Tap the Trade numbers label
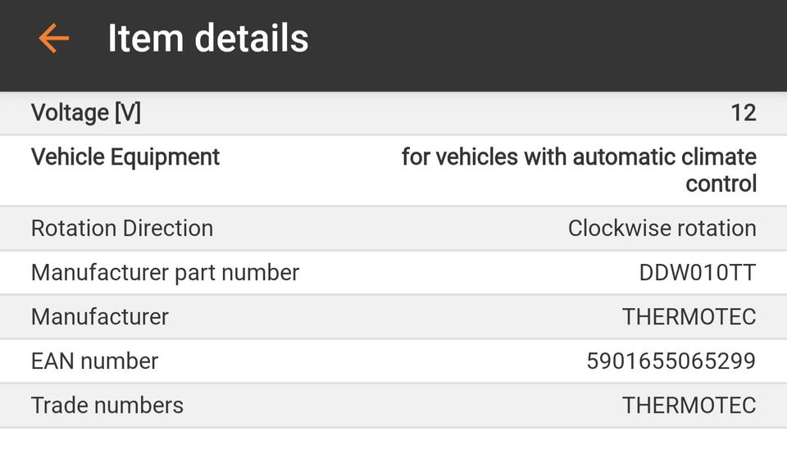This screenshot has height=459, width=787. pyautogui.click(x=107, y=405)
